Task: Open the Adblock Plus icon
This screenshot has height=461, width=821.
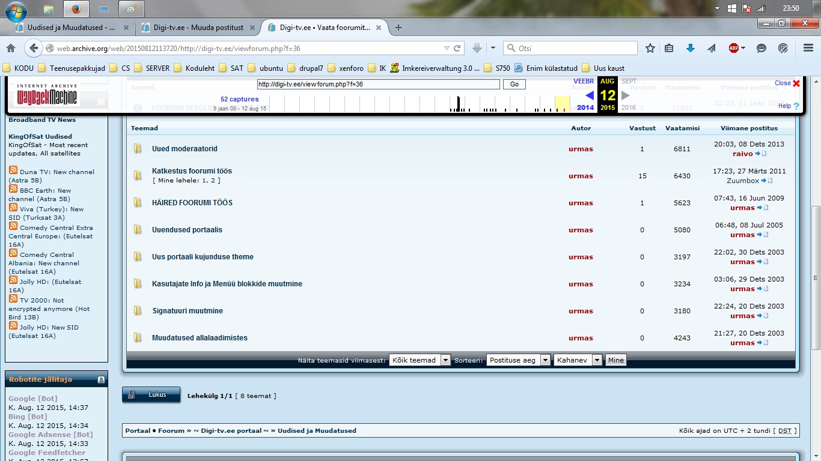Action: pyautogui.click(x=733, y=49)
